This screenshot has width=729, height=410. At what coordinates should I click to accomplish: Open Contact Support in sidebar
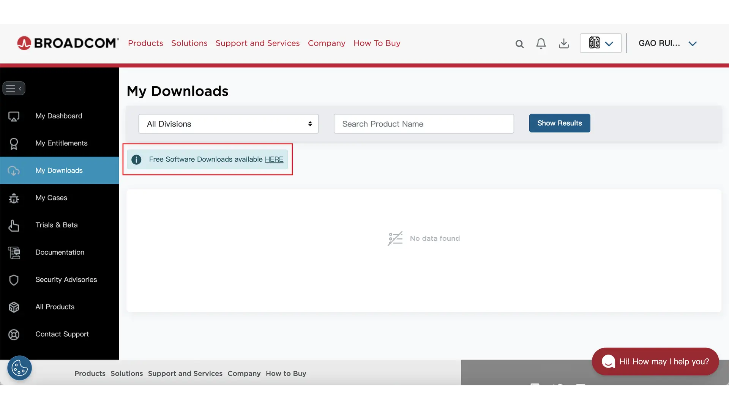click(x=60, y=334)
